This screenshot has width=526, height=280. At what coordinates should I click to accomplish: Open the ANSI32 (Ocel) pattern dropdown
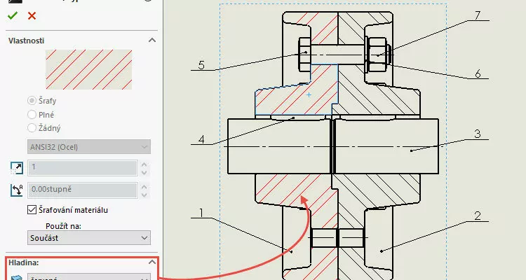point(89,147)
